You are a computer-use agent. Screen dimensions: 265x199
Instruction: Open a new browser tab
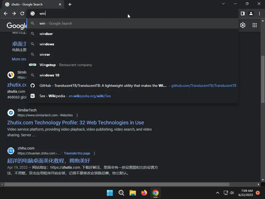click(x=70, y=4)
